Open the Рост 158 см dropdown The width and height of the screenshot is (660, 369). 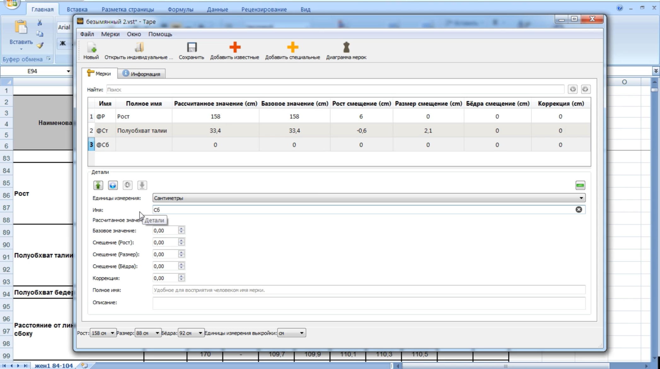103,333
